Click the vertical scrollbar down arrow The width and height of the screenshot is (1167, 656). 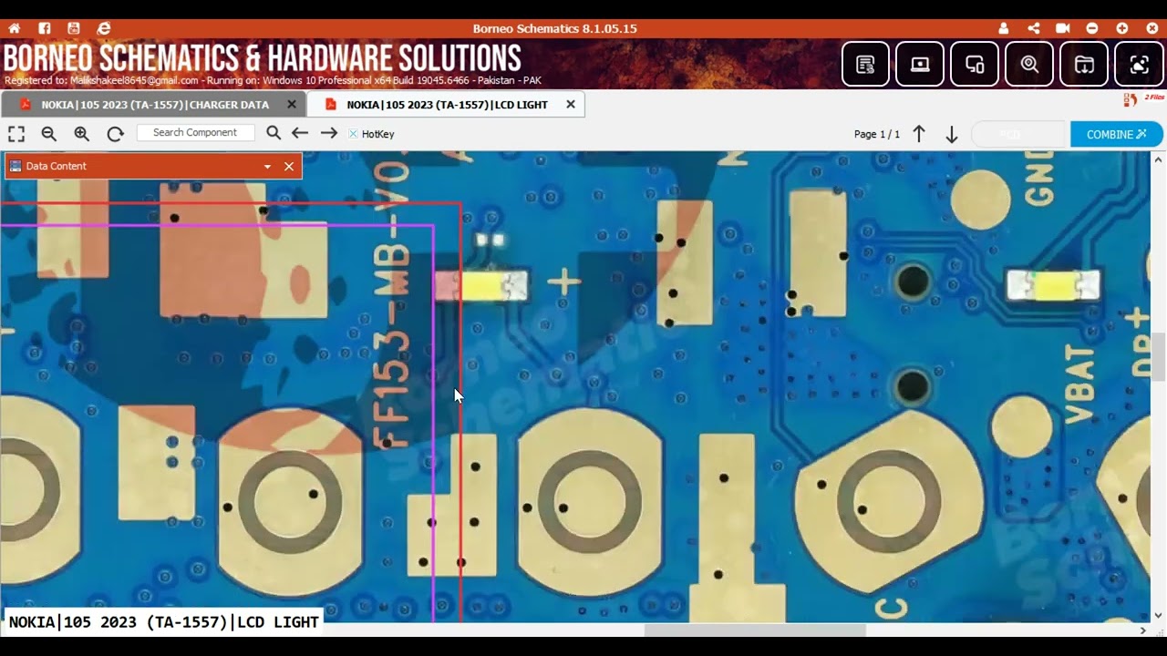(x=1158, y=615)
